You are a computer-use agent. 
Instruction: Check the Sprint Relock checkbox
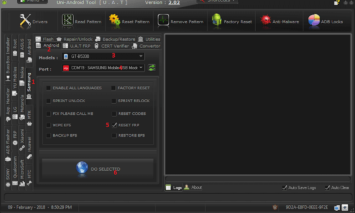[114, 101]
